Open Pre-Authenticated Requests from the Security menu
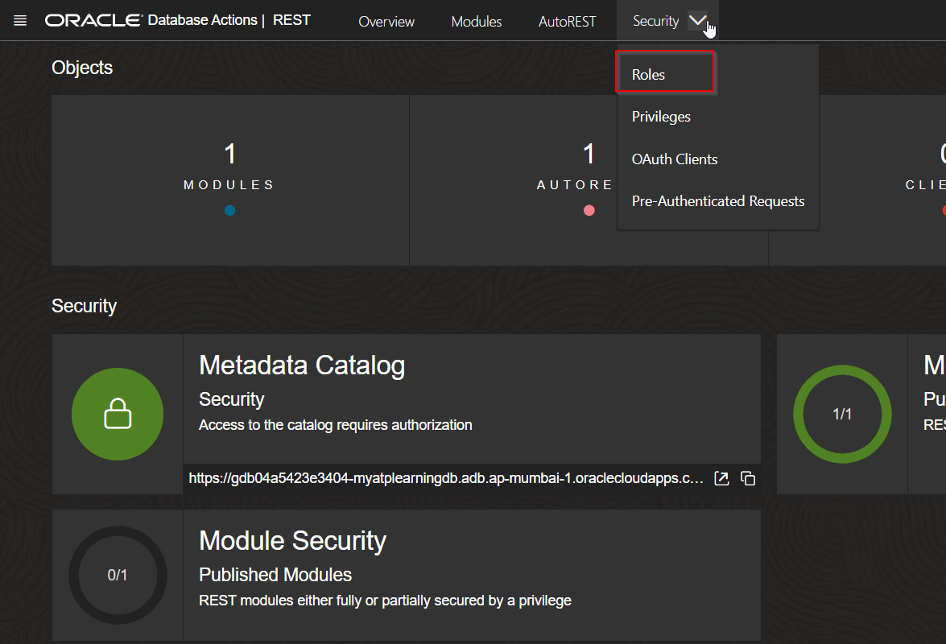Screen dimensions: 946x644 717,201
